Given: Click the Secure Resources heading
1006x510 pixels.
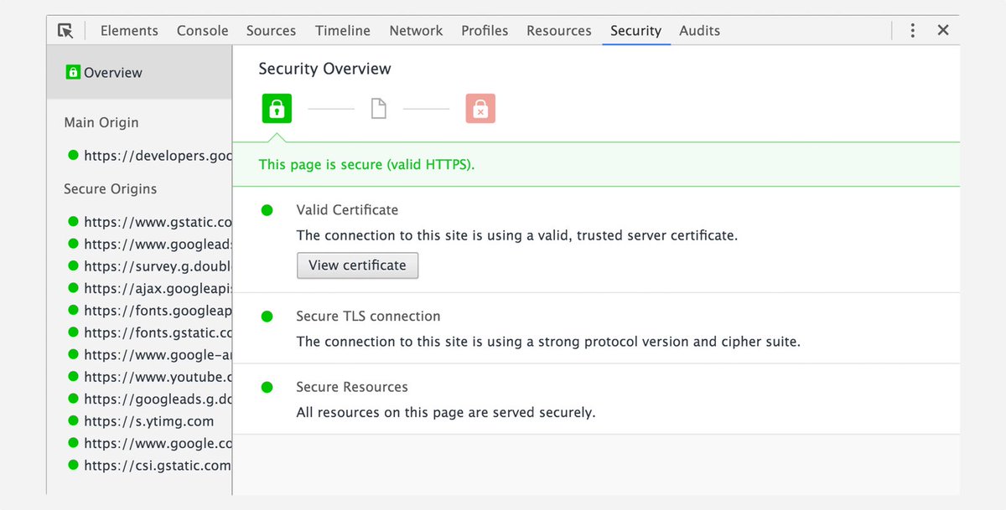Looking at the screenshot, I should coord(352,388).
